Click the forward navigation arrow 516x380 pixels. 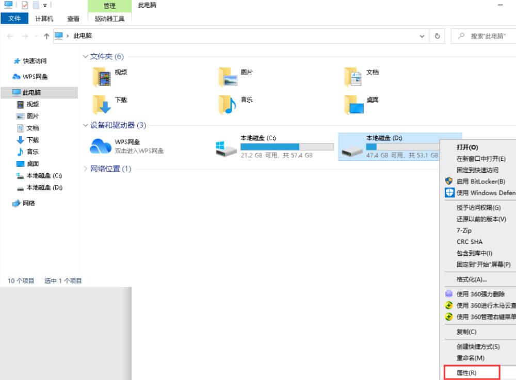[x=25, y=36]
